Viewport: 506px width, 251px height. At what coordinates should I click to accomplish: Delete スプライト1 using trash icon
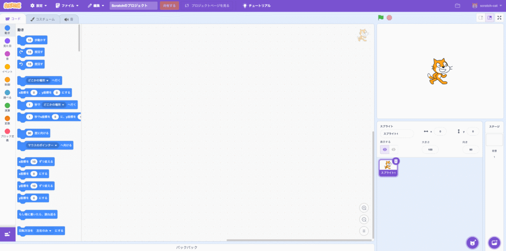tap(396, 161)
